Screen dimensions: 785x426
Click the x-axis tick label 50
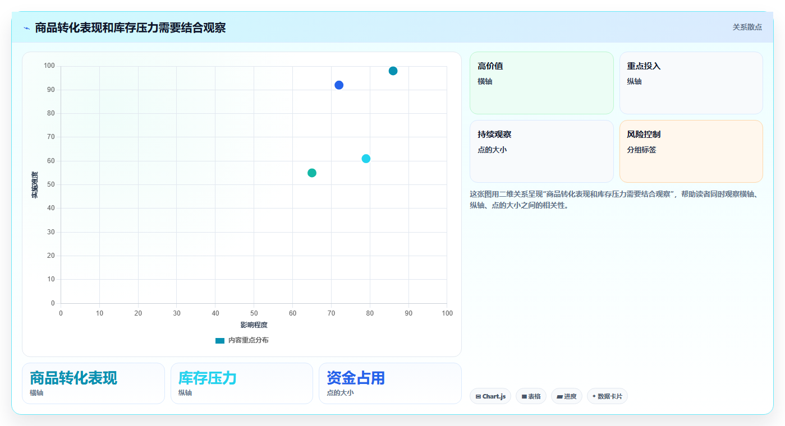tap(254, 313)
